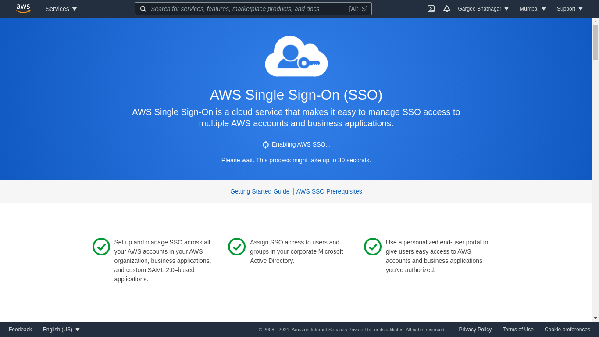Change language via English (US) dropdown
The image size is (599, 337).
(61, 330)
